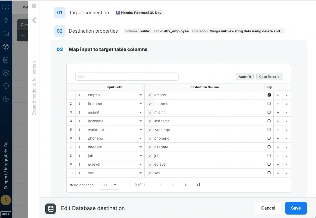The width and height of the screenshot is (316, 218).
Task: Click the Auto-fill button
Action: (244, 76)
